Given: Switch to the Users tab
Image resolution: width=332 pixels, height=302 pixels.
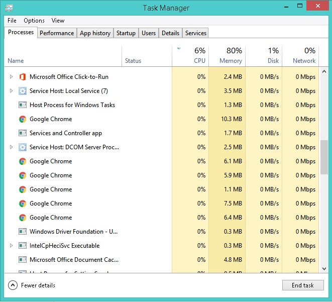Looking at the screenshot, I should tap(149, 33).
